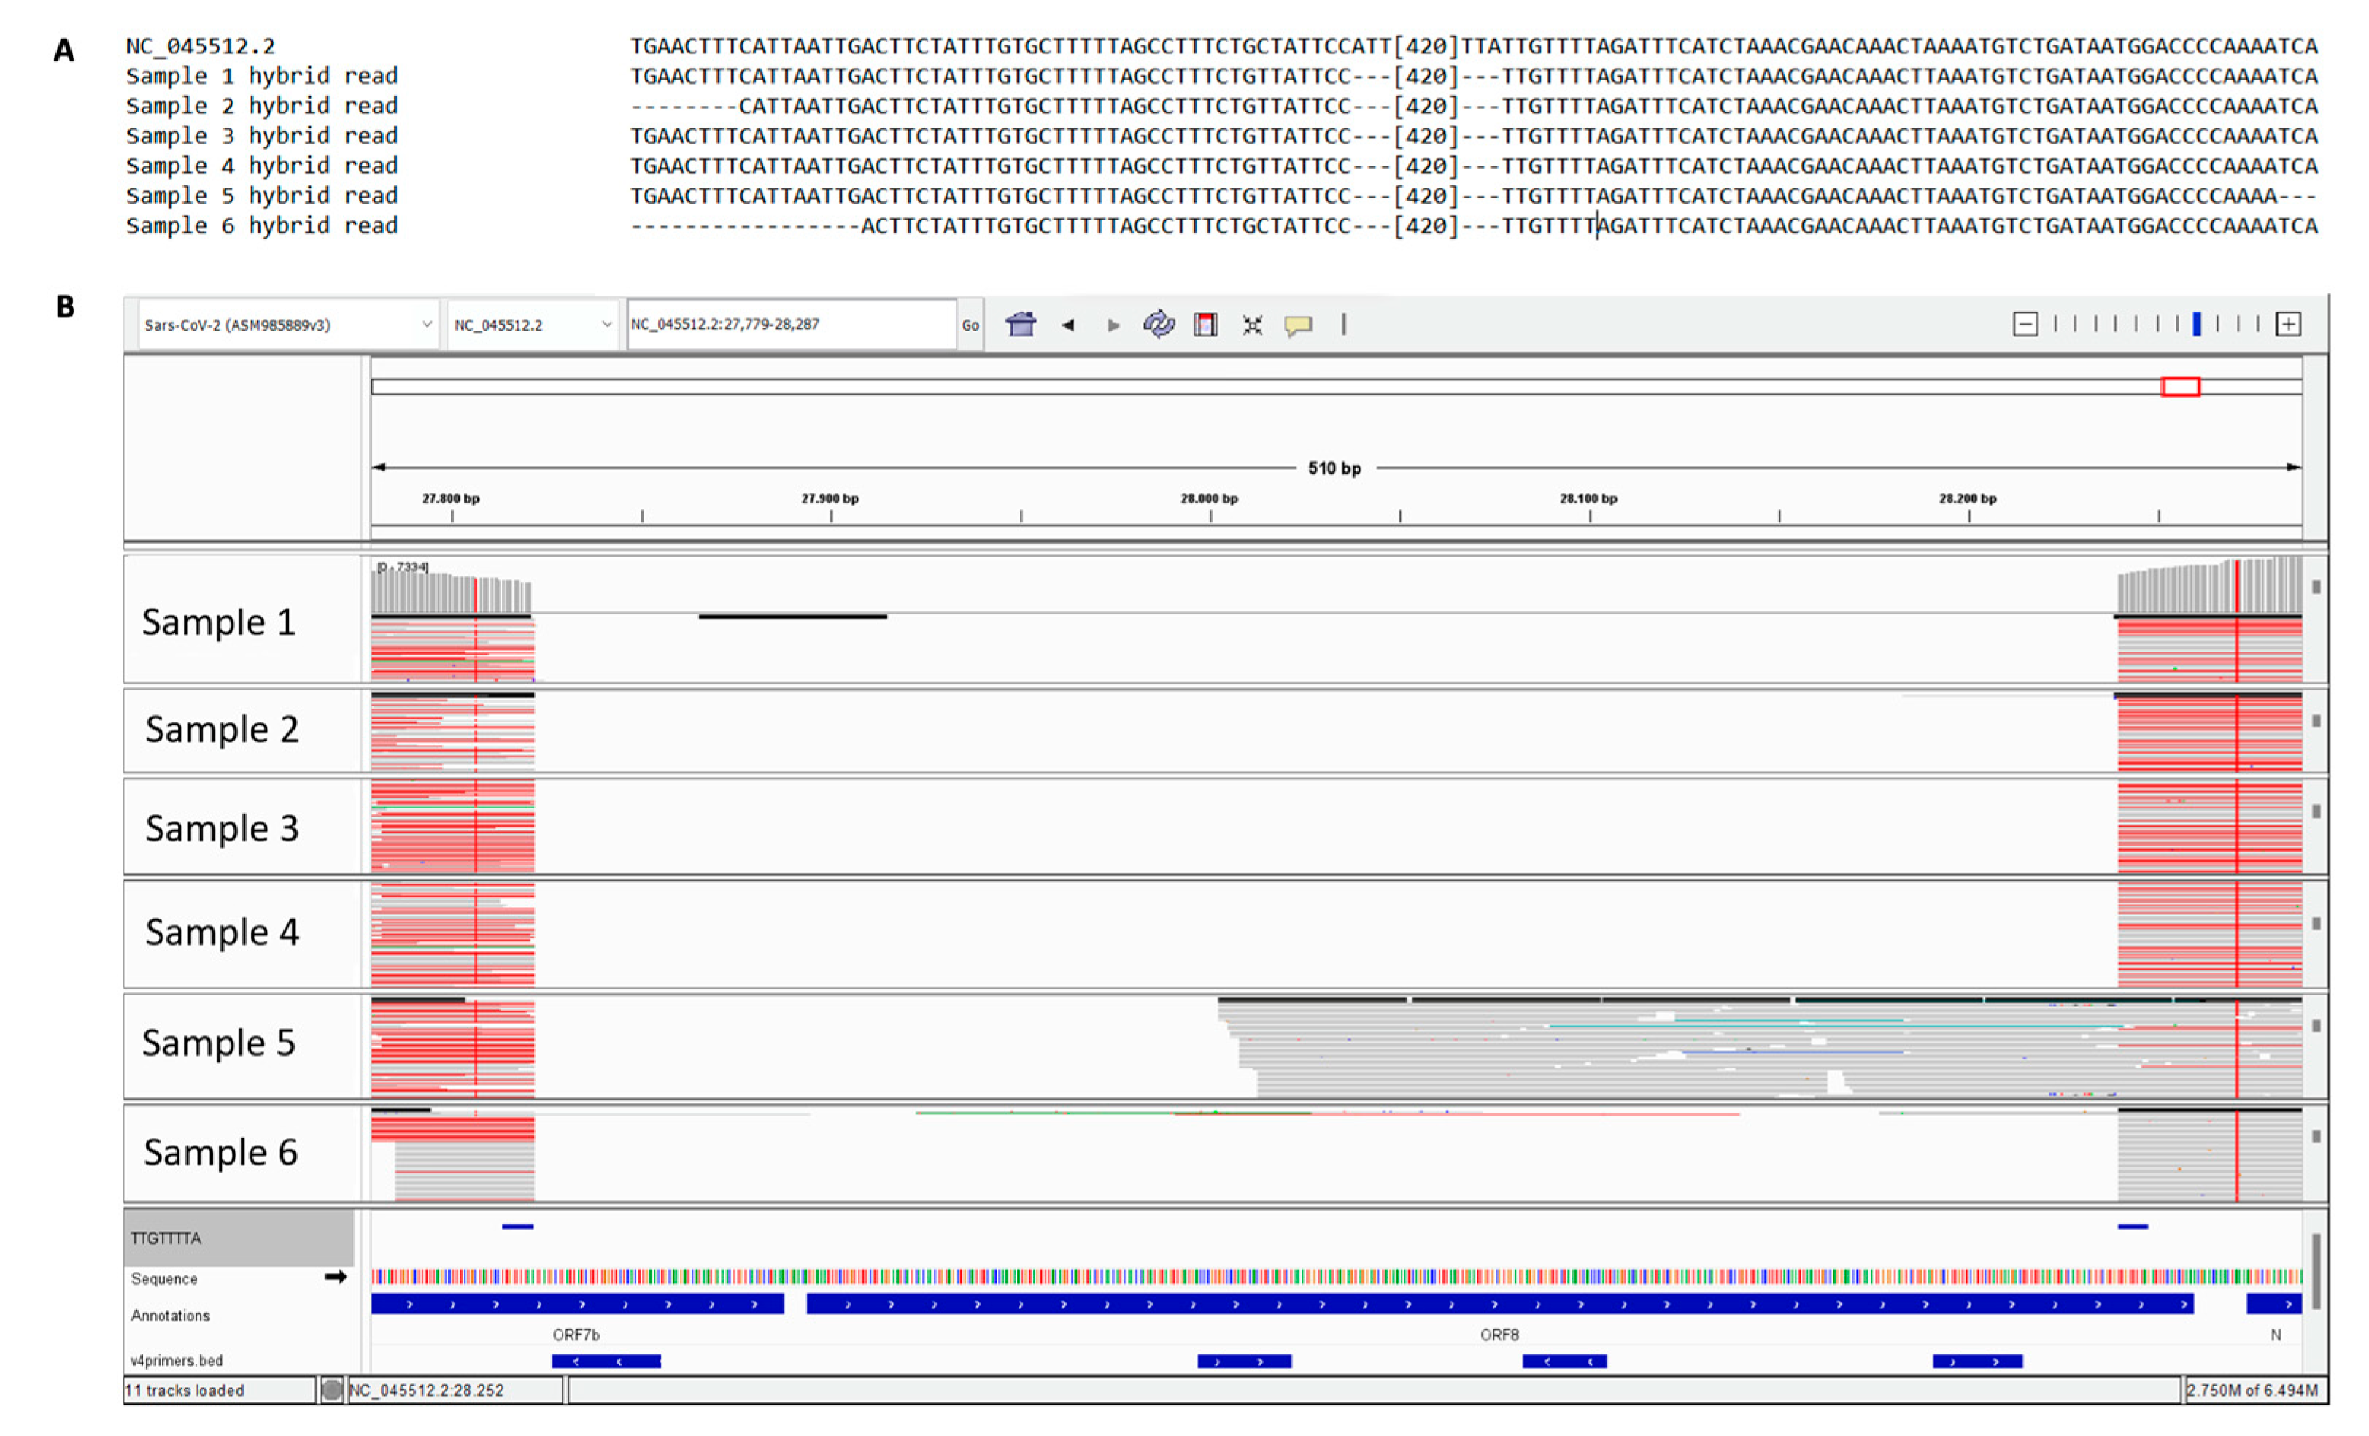Click the blue zoom level slider marker
2369x1436 pixels.
pos(2197,324)
